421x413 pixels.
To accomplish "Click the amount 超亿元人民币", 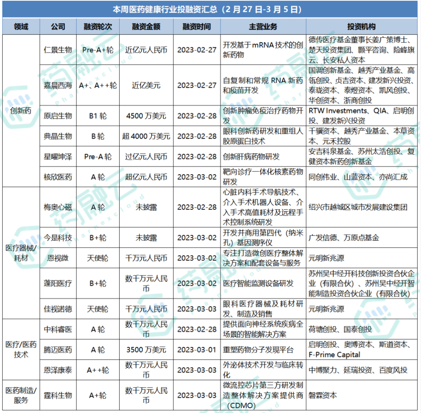I will click(x=146, y=177).
